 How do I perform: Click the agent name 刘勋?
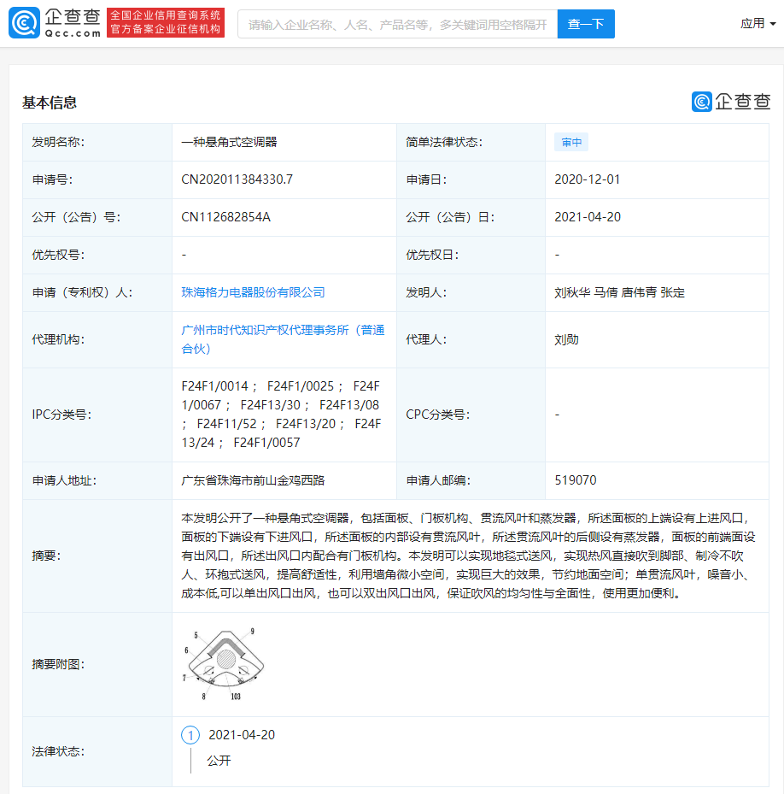pos(566,339)
